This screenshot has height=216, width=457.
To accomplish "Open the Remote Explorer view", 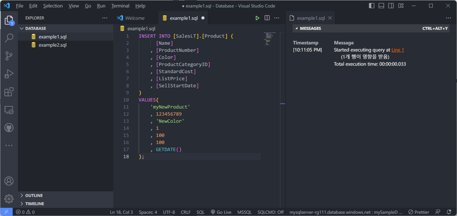I will (9, 110).
